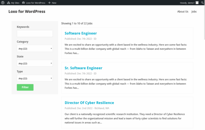This screenshot has height=130, width=205.
Task: Expand the Category dropdown
Action: (35, 48)
